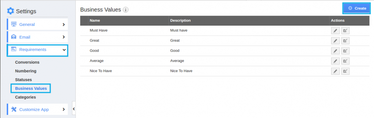Click the Create button
The width and height of the screenshot is (374, 118).
point(357,8)
